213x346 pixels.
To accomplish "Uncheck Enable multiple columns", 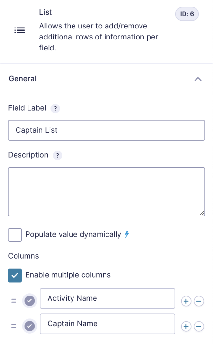I will pyautogui.click(x=15, y=275).
